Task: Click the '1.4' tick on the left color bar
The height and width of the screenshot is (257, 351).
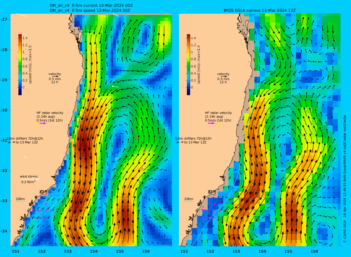Action: [x=25, y=38]
